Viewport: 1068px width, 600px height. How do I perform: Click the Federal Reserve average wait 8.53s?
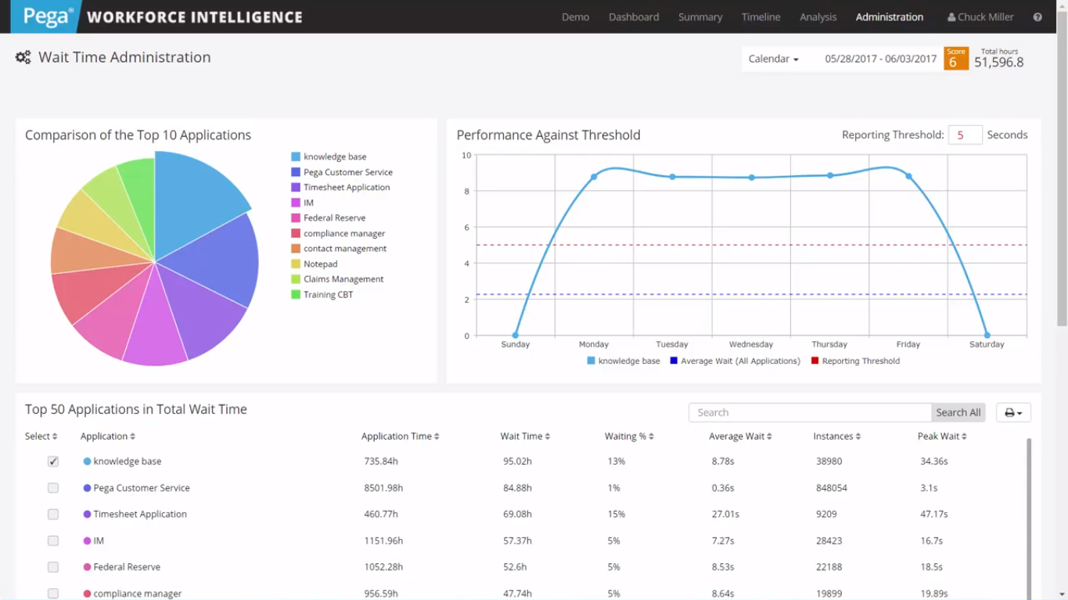pos(723,567)
